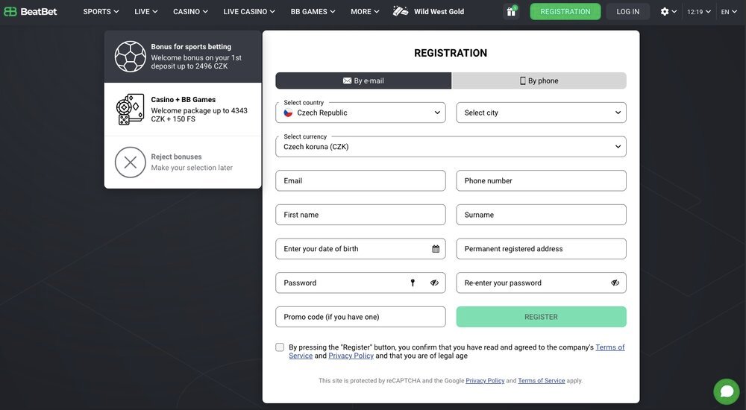Expand the Select country dropdown

[x=360, y=113]
